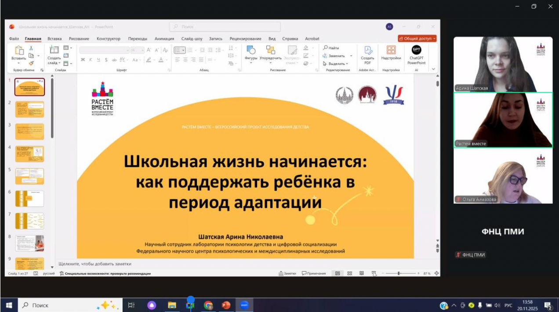
Task: Click the reading view icon in status bar
Action: [362, 273]
